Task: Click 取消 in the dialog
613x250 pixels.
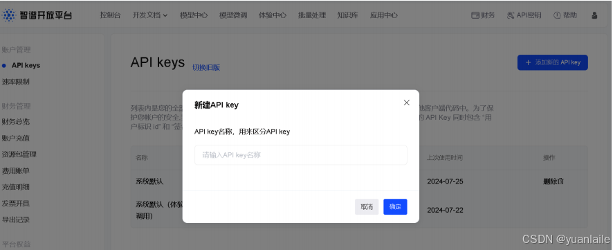Action: click(367, 206)
